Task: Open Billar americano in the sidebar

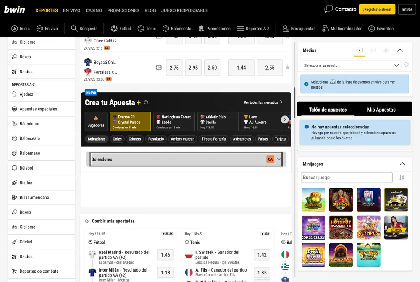Action: [42, 198]
